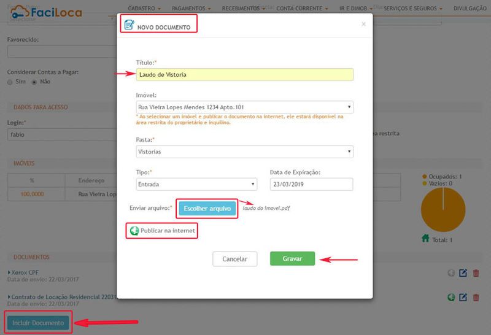The image size is (491, 335).
Task: Click the grey globe icon for Xerox CPF
Action: click(x=451, y=273)
